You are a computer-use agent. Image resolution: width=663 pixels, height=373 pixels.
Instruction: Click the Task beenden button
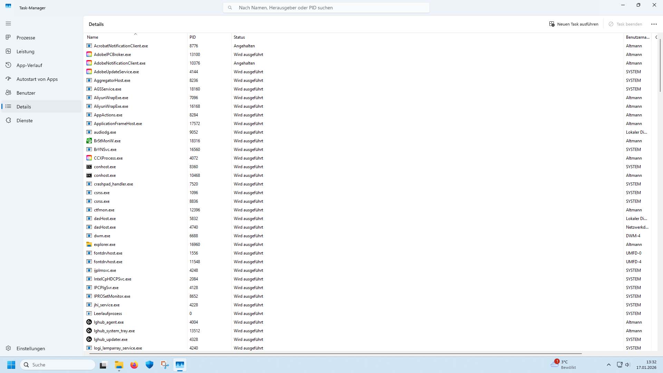(625, 24)
